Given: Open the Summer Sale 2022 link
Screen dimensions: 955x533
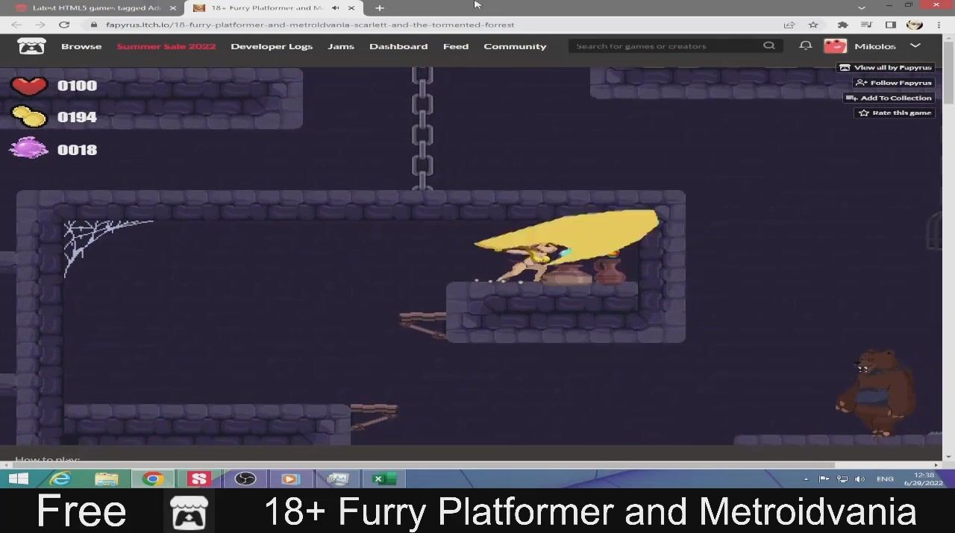Looking at the screenshot, I should pos(166,46).
